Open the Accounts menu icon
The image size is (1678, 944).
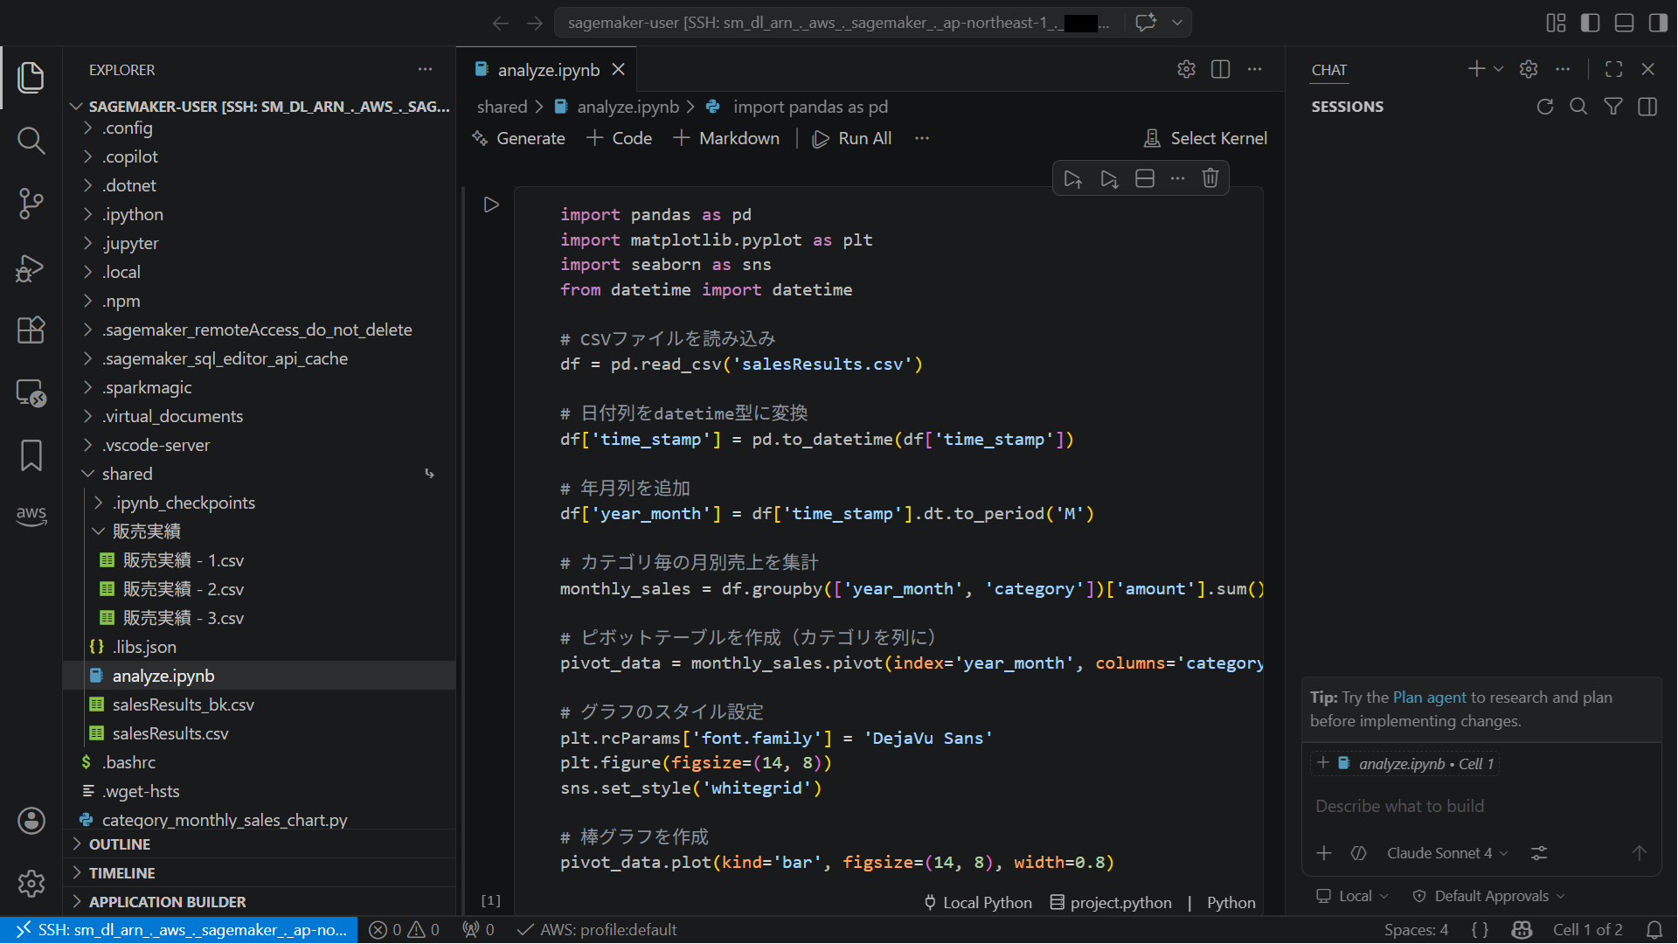click(31, 821)
